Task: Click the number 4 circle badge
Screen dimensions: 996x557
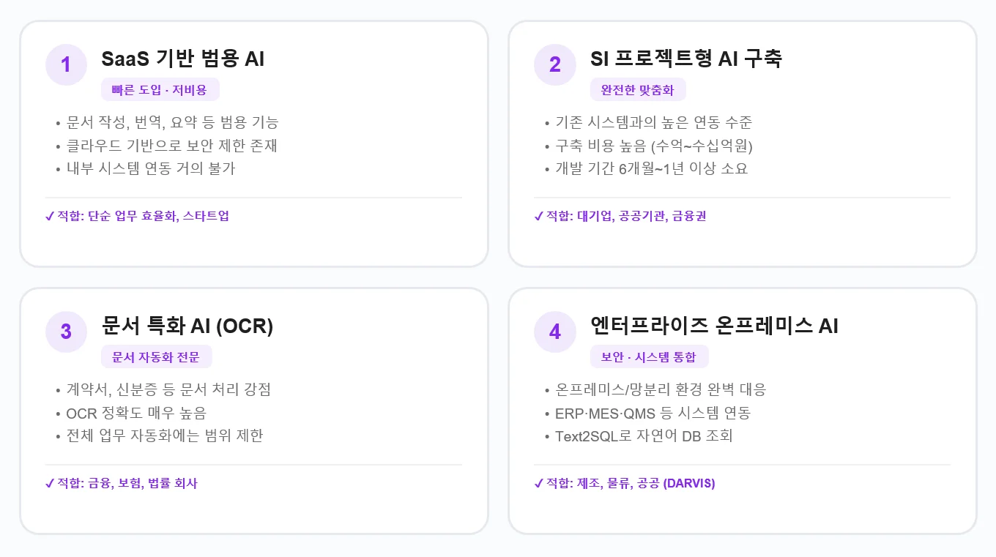Action: pos(554,332)
